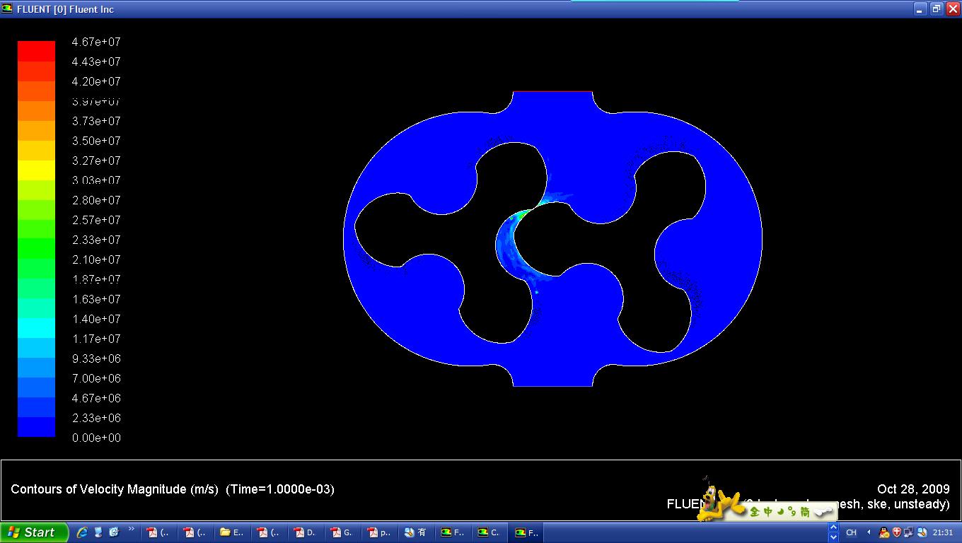Expand hidden system tray icons arrow
The width and height of the screenshot is (962, 543).
pos(869,532)
